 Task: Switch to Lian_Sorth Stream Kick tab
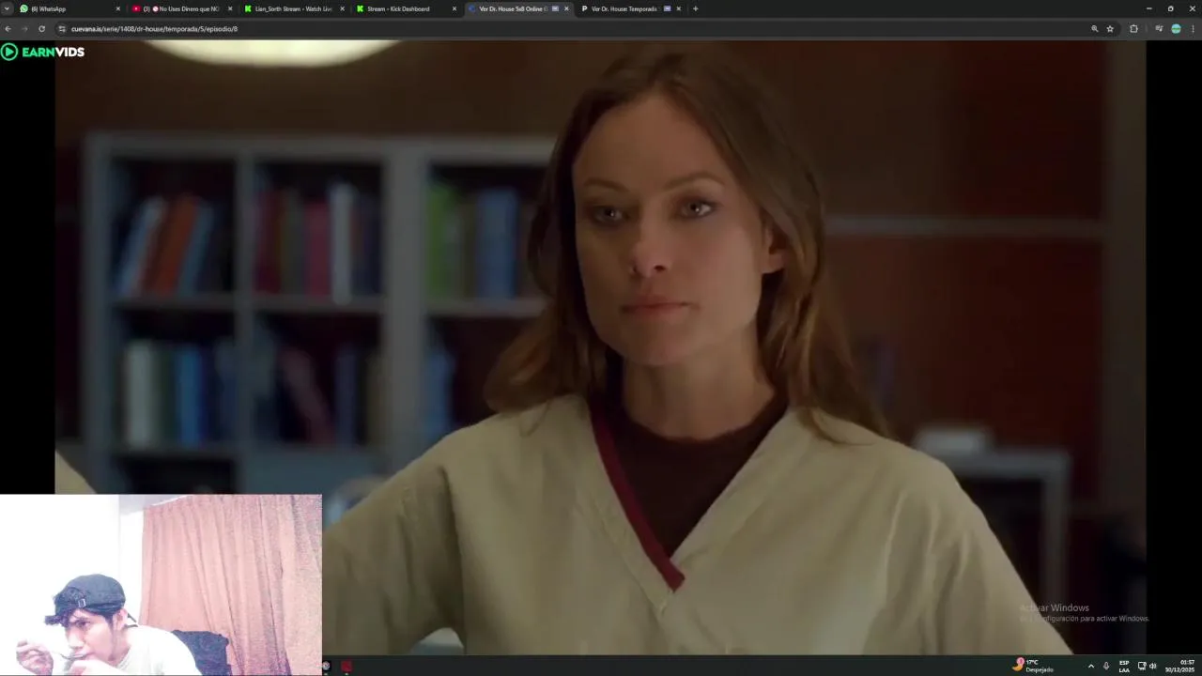point(295,8)
